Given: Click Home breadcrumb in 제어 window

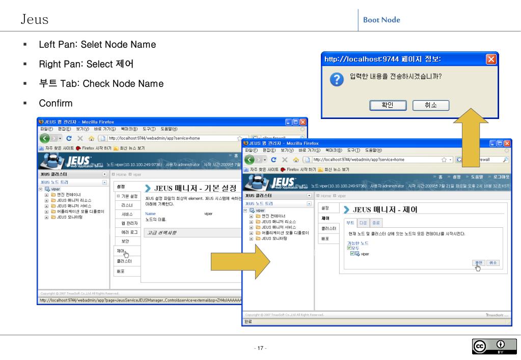Looking at the screenshot, I should tap(325, 196).
